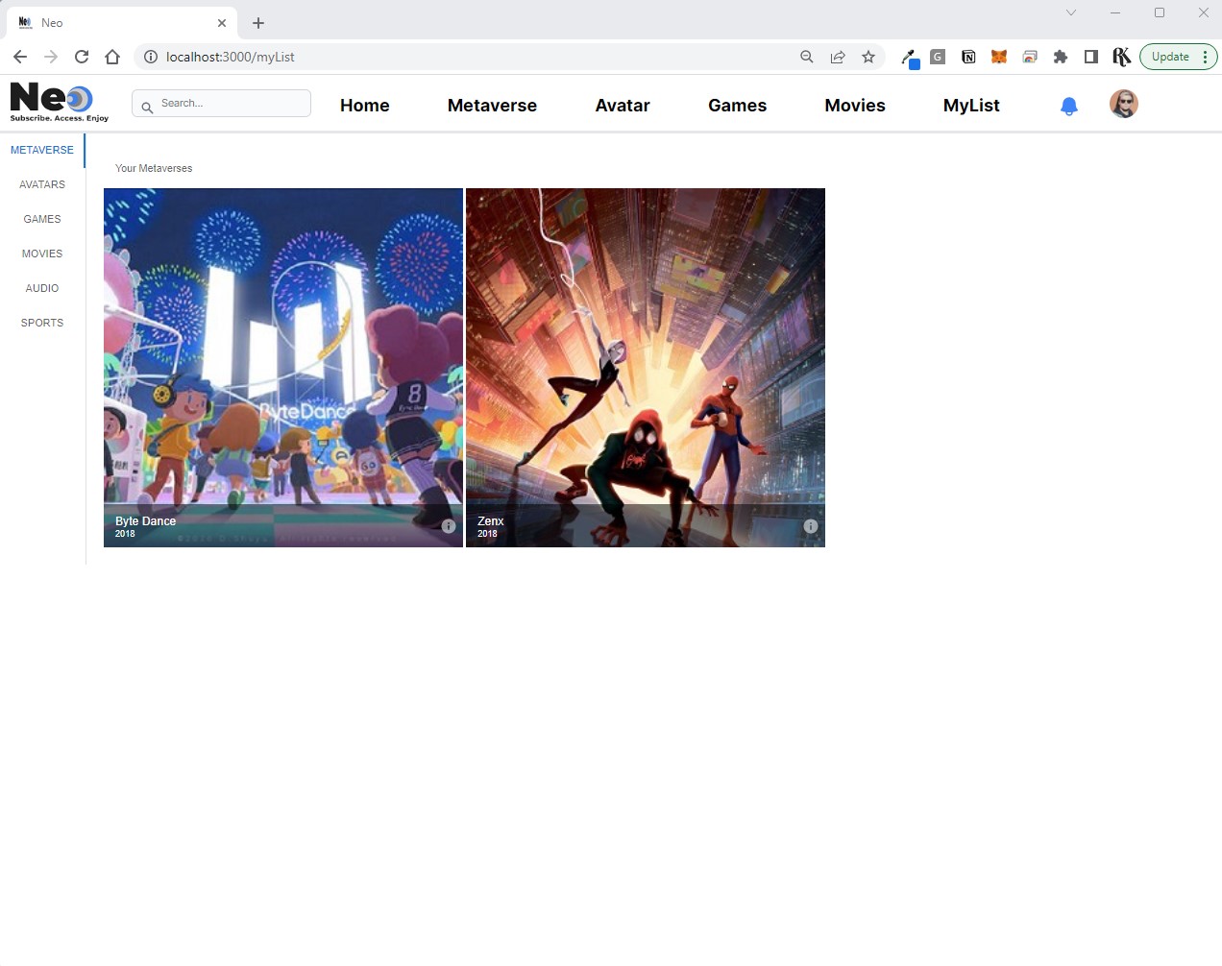Open the Notion extension icon

pyautogui.click(x=968, y=57)
